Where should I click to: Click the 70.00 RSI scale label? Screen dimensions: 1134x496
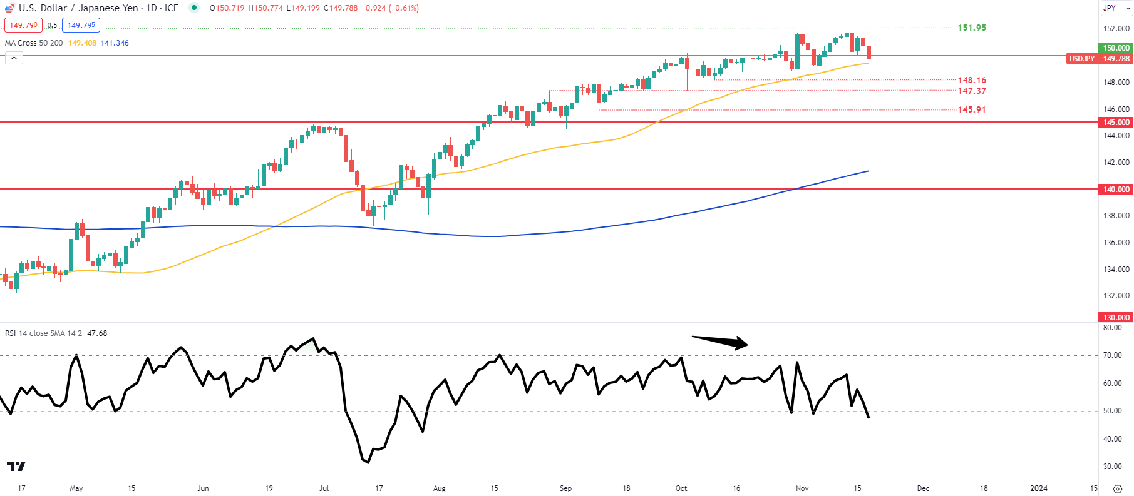coord(1112,355)
